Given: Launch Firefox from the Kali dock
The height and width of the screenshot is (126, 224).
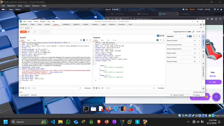Looking at the screenshot, I should click(x=108, y=109).
